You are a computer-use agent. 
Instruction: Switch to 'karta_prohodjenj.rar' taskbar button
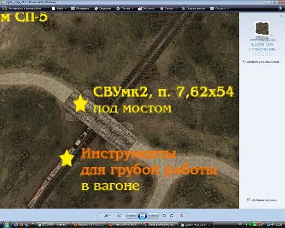tap(161, 225)
